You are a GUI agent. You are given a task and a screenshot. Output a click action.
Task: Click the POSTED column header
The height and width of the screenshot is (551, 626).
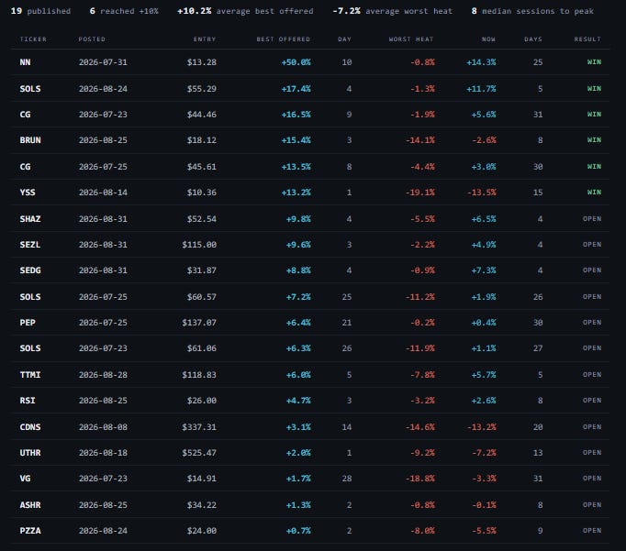pos(92,39)
